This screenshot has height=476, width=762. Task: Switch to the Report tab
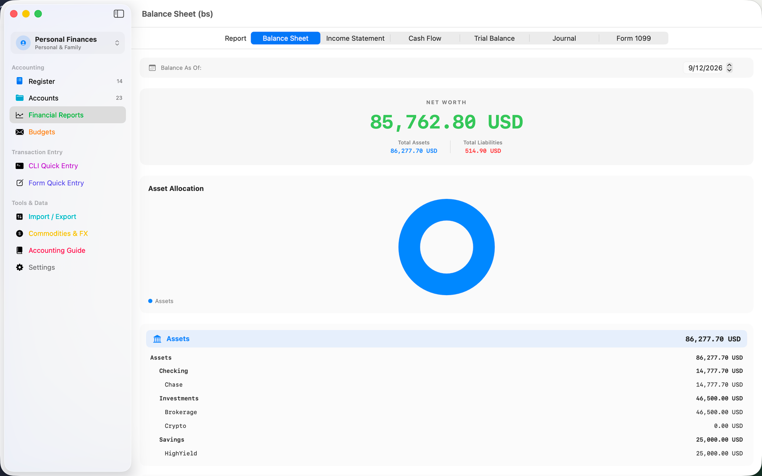(235, 38)
